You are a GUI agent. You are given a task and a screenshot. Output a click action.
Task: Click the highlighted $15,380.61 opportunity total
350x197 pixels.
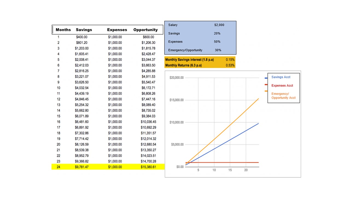pos(148,167)
